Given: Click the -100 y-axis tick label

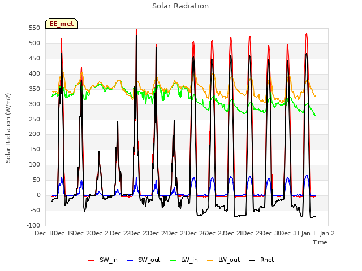Looking at the screenshot, I should [33, 225].
